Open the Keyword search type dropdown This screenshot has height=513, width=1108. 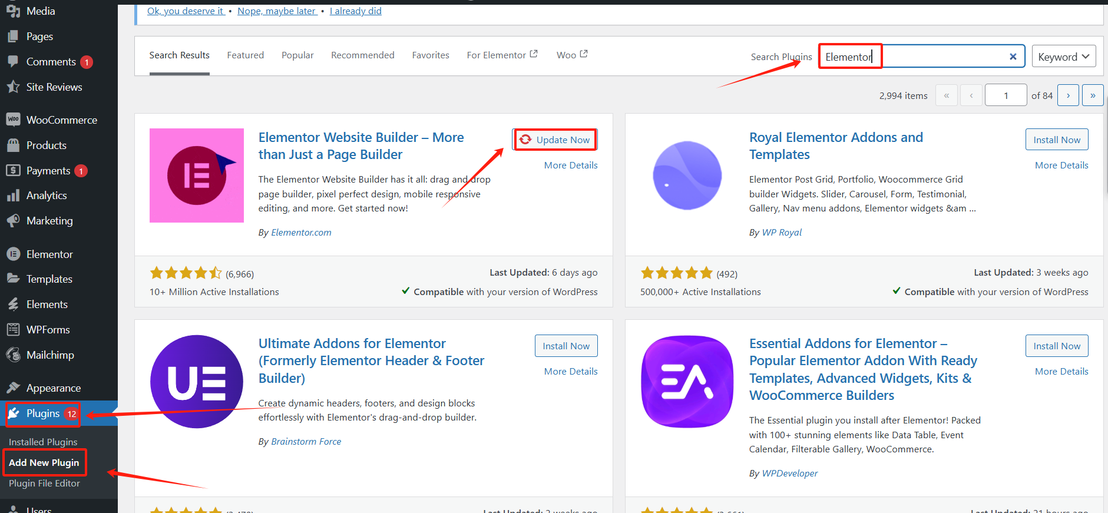pyautogui.click(x=1064, y=57)
